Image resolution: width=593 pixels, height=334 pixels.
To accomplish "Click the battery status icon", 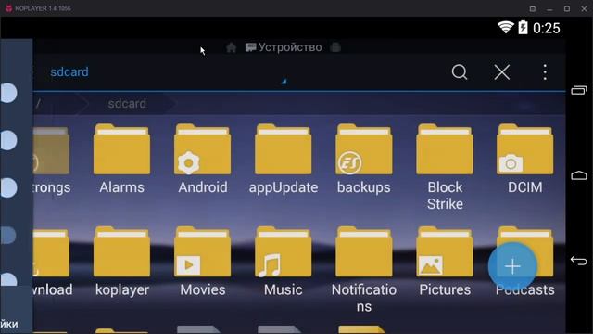I will [523, 28].
